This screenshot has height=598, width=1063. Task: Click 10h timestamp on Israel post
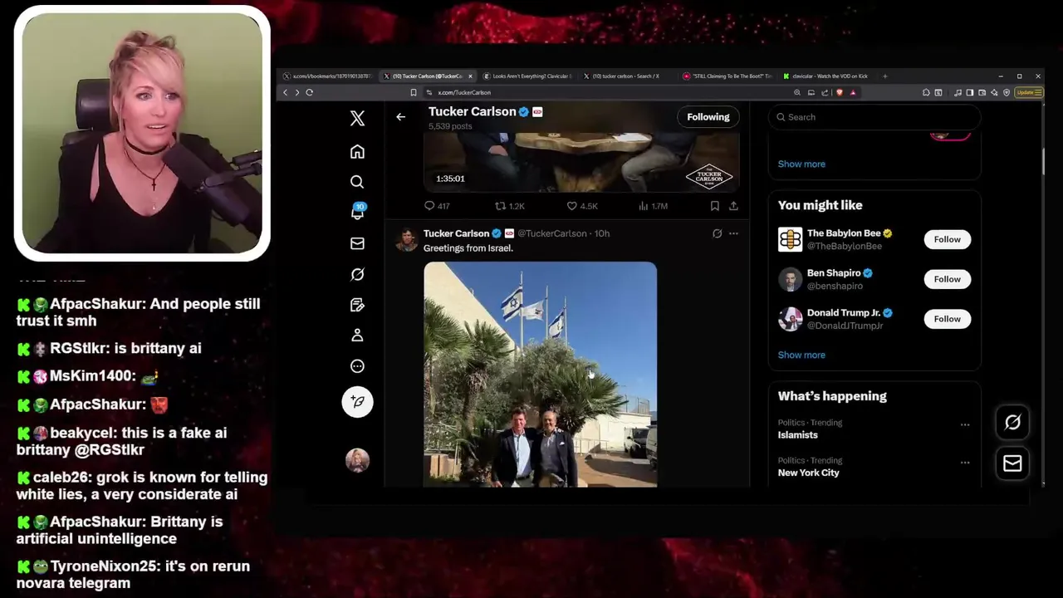(602, 233)
